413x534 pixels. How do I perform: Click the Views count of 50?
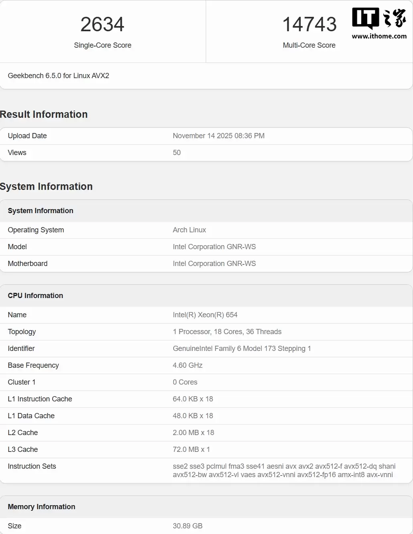(177, 153)
